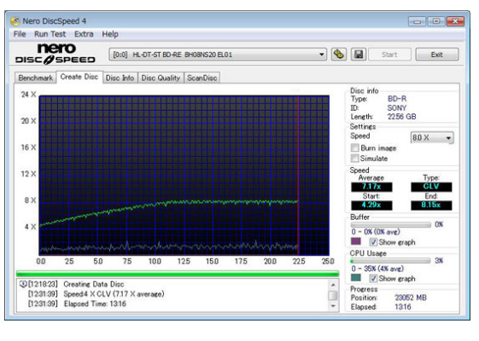Click the CPU Usage level bar
This screenshot has height=341, width=479.
[x=391, y=261]
